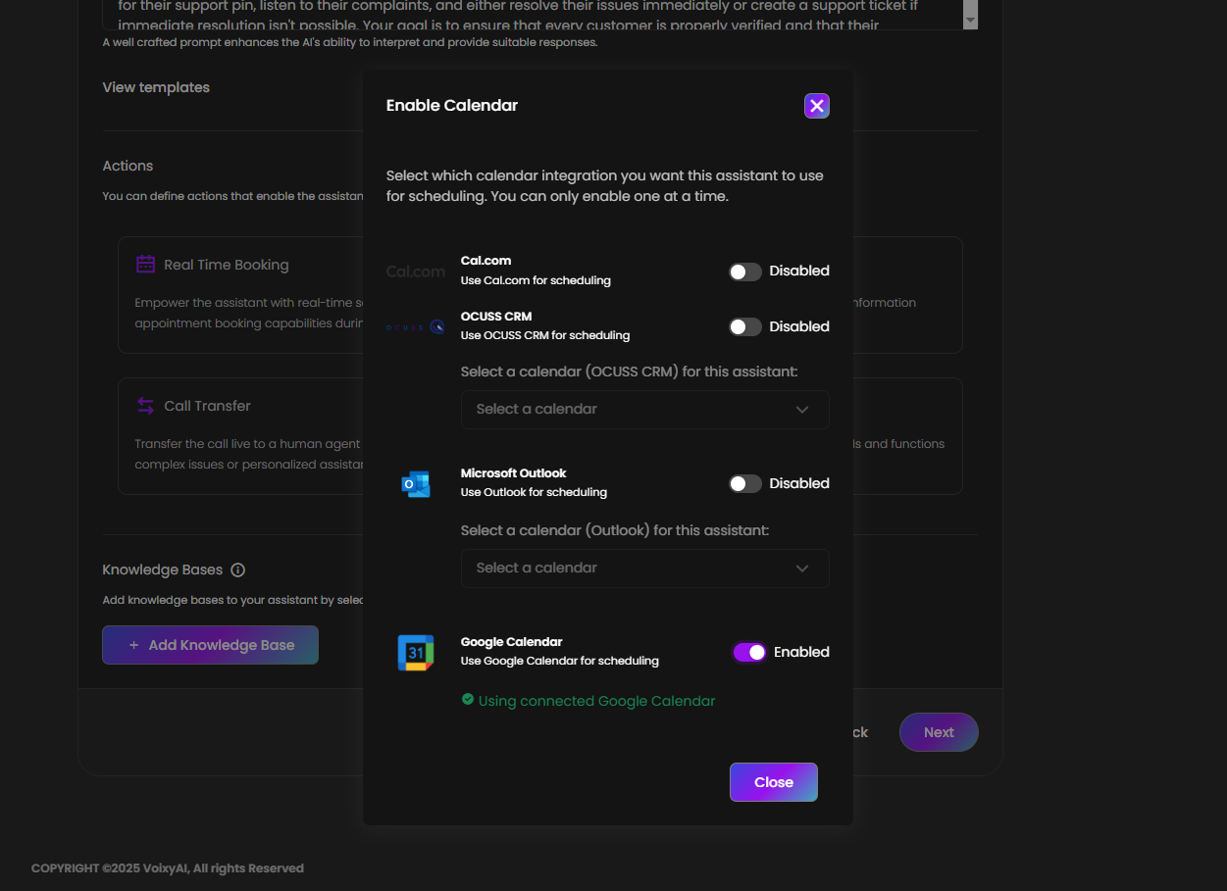
Task: Click the green connected checkmark icon
Action: pyautogui.click(x=468, y=700)
